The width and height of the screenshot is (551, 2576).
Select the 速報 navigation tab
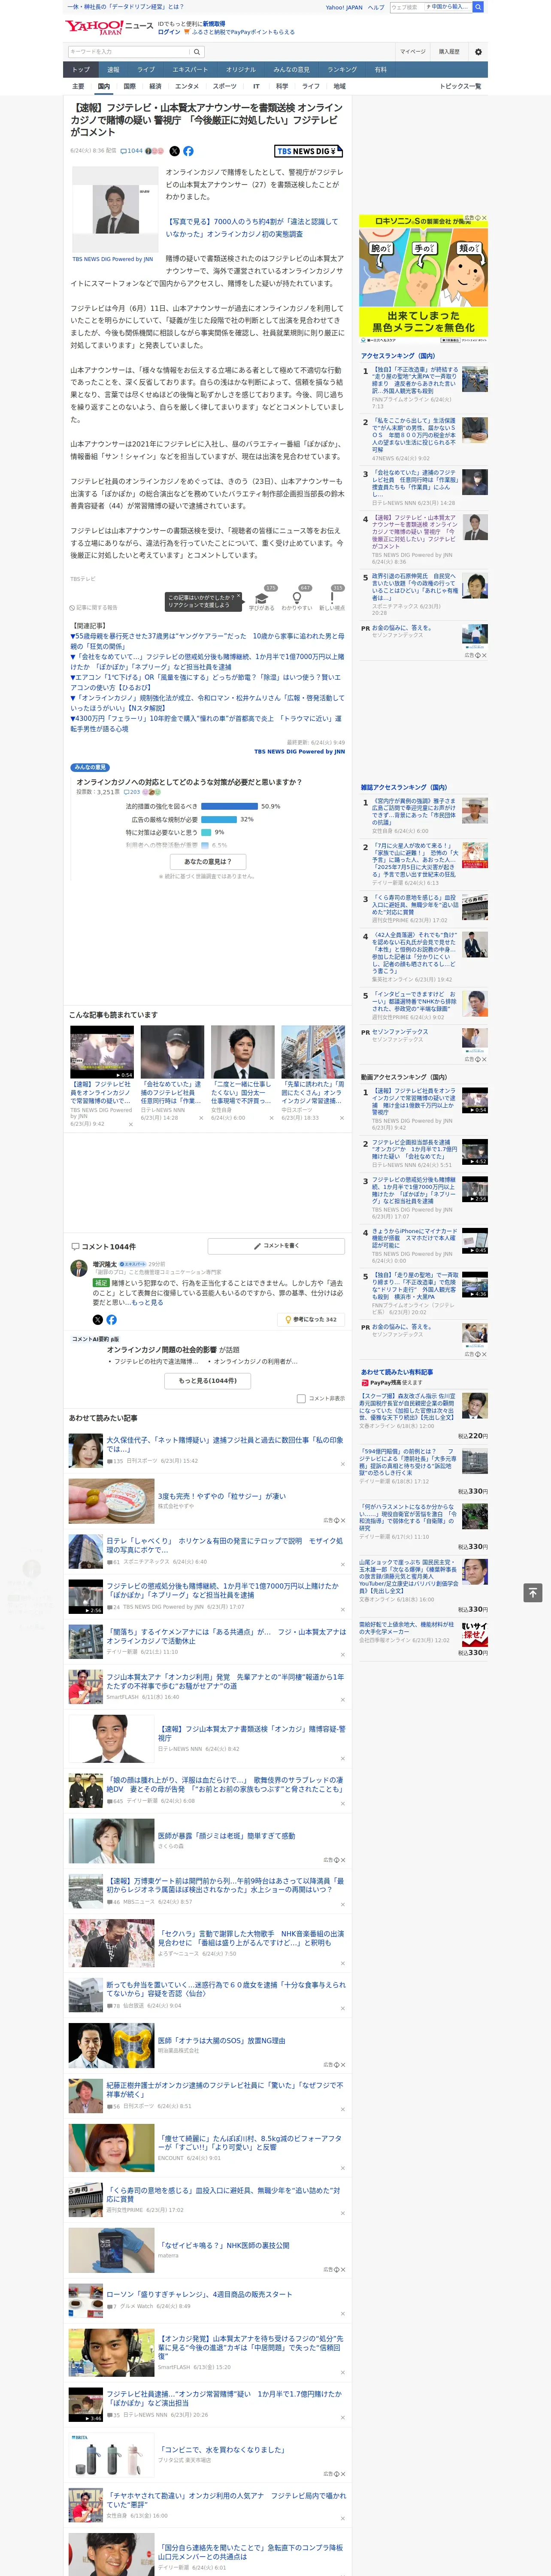113,70
